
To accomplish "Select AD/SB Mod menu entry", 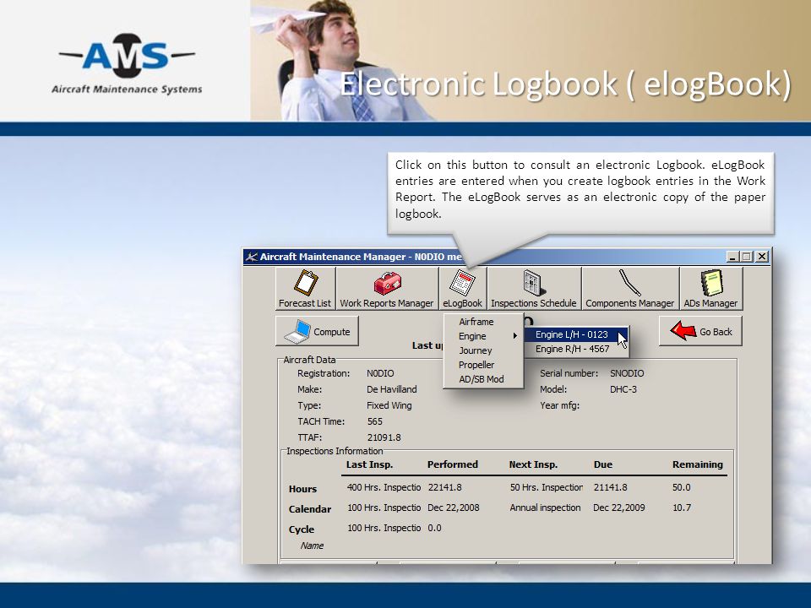I will pyautogui.click(x=483, y=379).
